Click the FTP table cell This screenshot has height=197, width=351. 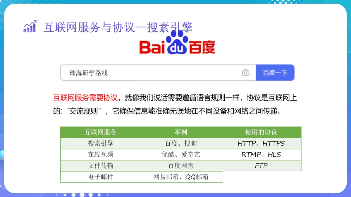click(261, 165)
